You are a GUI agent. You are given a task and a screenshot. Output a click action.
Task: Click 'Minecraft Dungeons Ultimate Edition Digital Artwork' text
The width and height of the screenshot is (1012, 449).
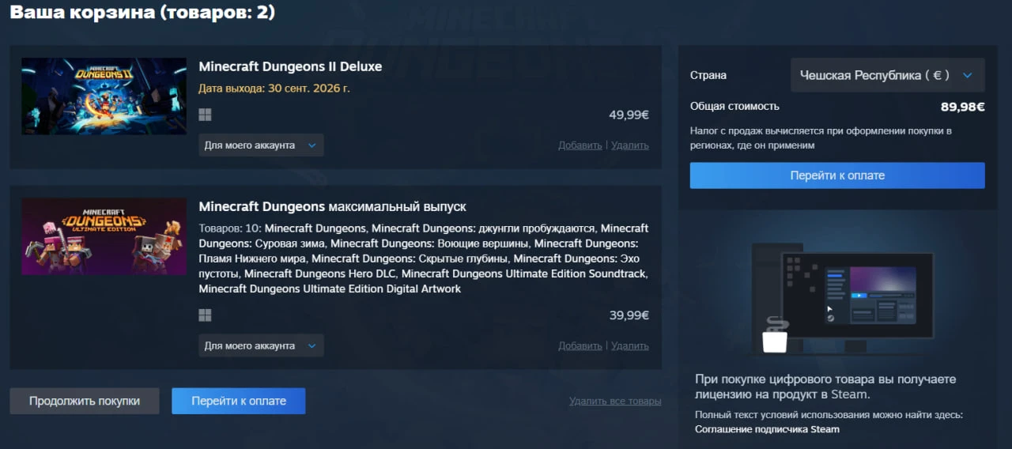click(330, 289)
